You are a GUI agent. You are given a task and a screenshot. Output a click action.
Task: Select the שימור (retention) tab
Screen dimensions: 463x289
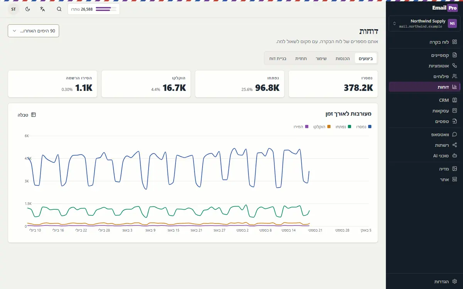321,59
